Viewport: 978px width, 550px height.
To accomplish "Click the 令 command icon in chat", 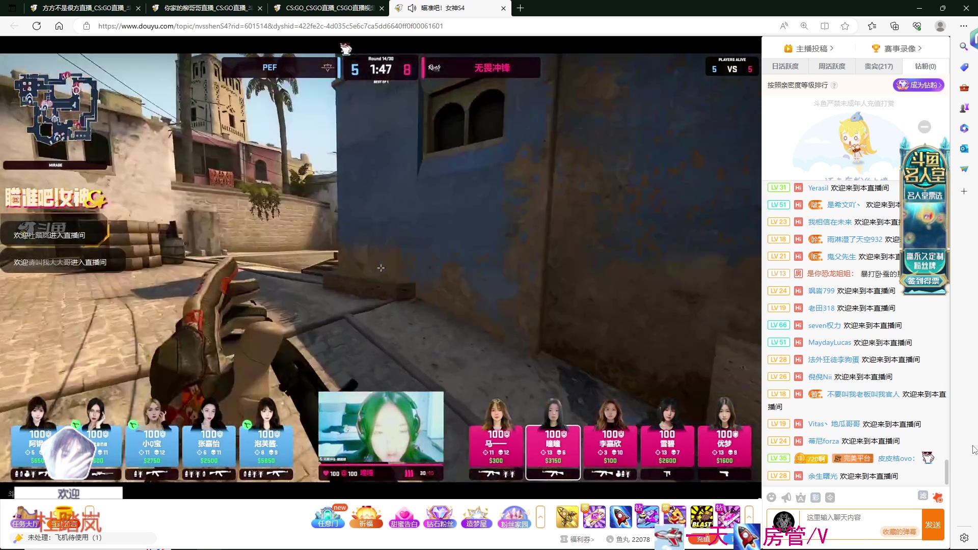I will tap(830, 497).
